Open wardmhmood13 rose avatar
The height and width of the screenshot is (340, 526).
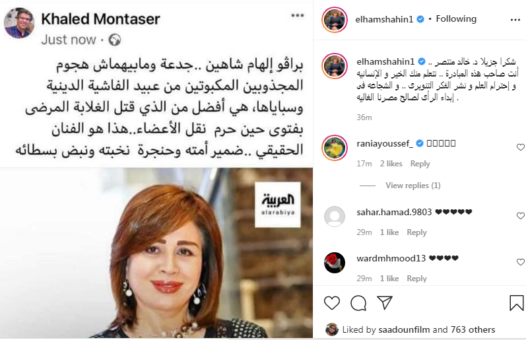point(335,263)
